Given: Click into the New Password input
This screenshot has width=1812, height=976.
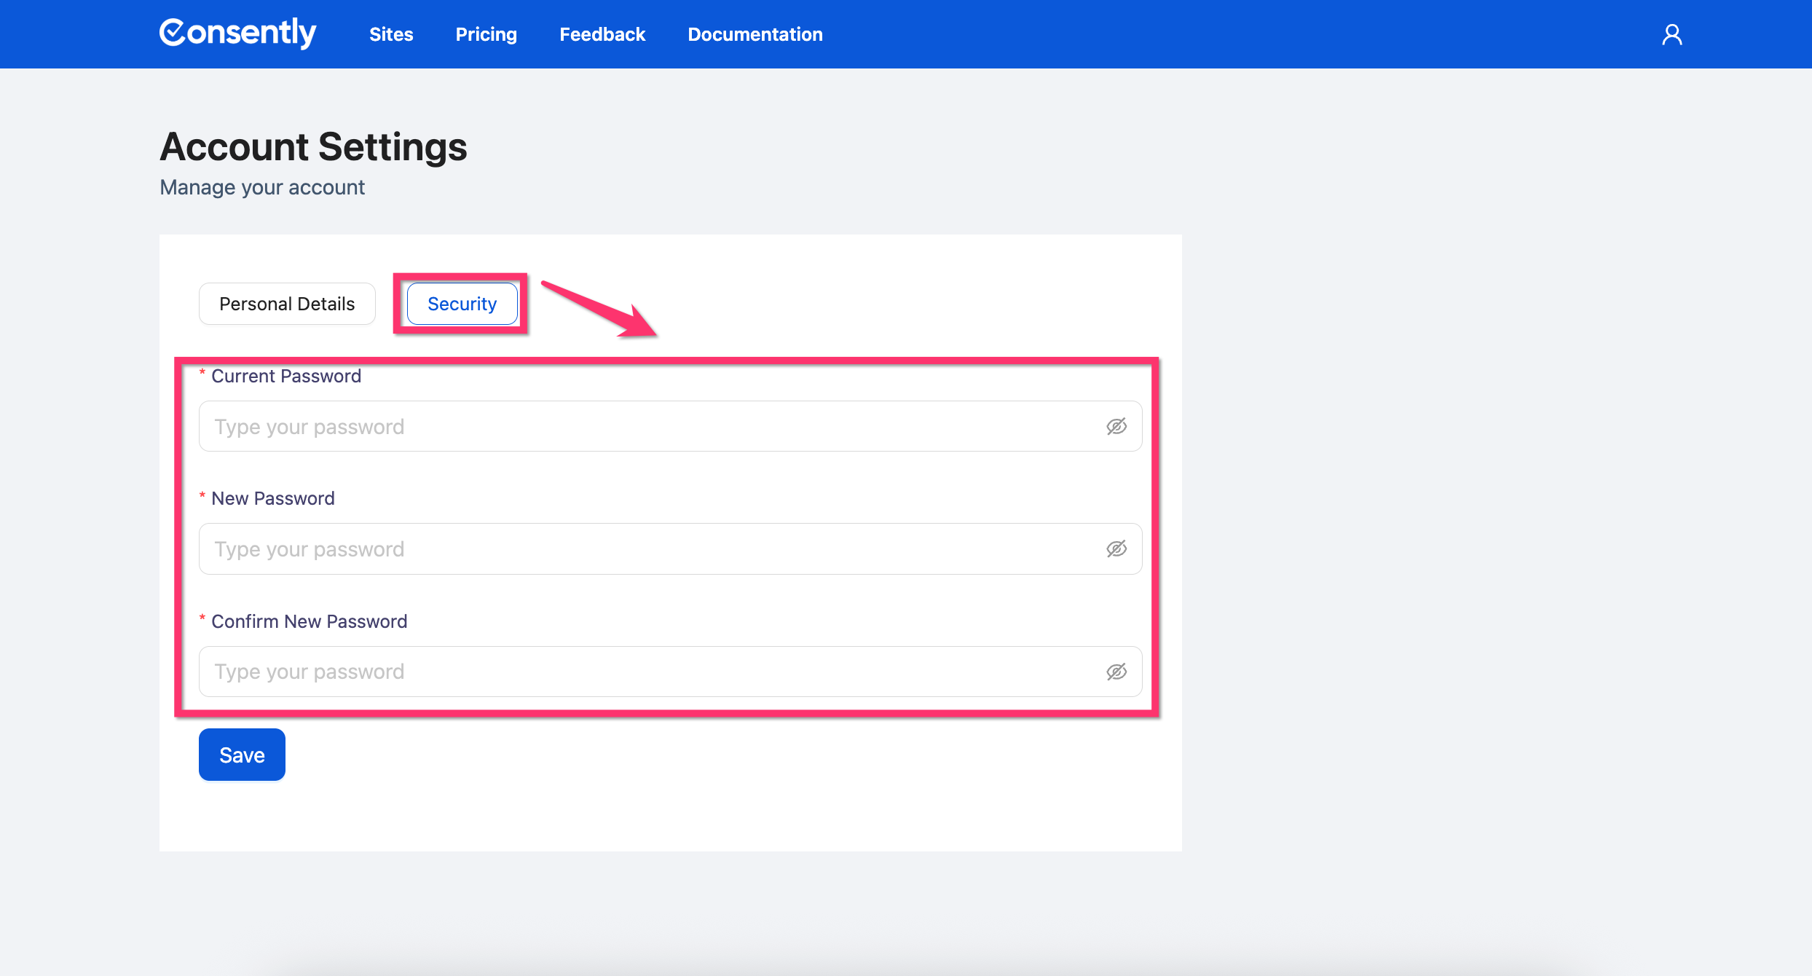Looking at the screenshot, I should click(648, 548).
